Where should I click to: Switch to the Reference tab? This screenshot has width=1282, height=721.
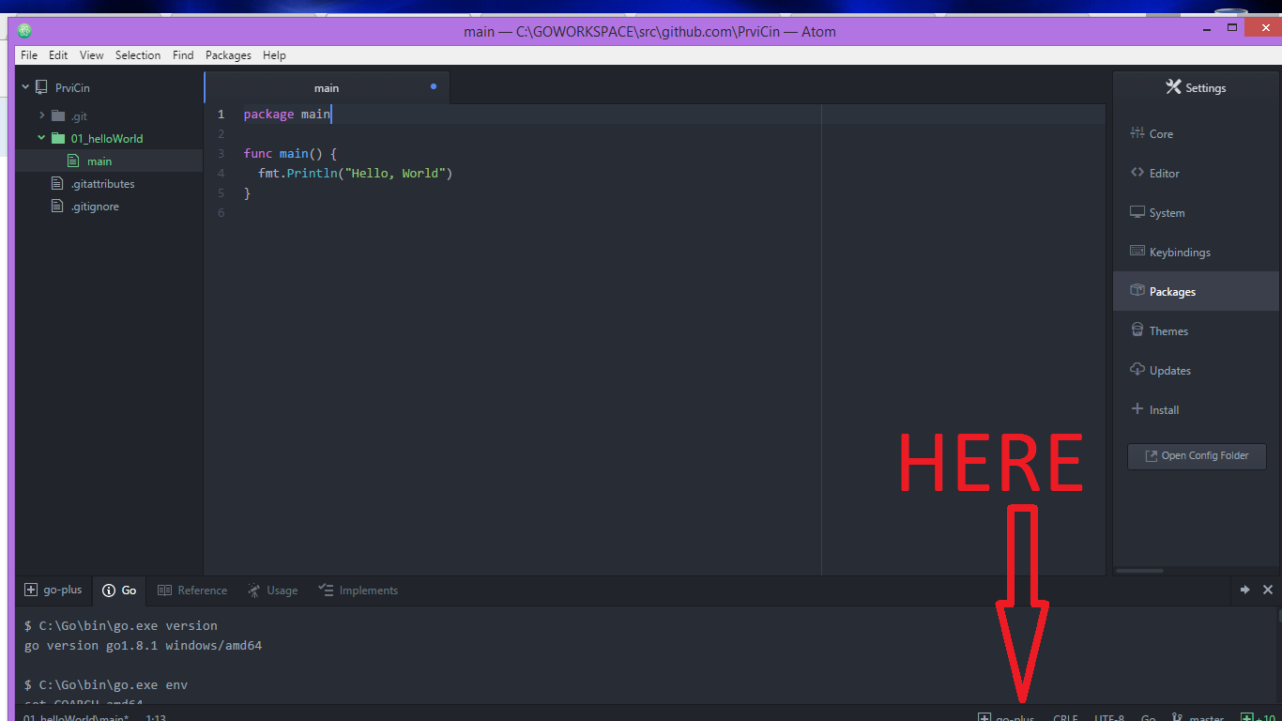click(192, 591)
